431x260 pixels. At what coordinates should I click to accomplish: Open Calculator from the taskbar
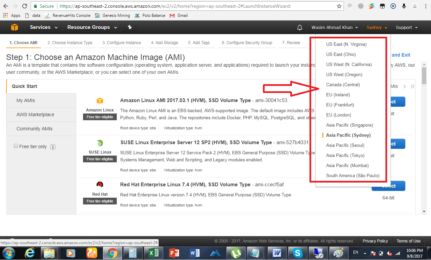point(133,253)
